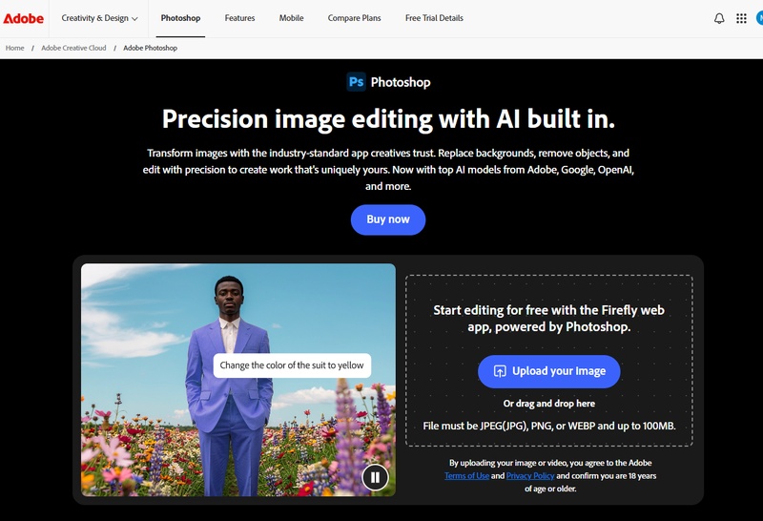This screenshot has height=521, width=763.
Task: Open the Features tab
Action: 239,18
